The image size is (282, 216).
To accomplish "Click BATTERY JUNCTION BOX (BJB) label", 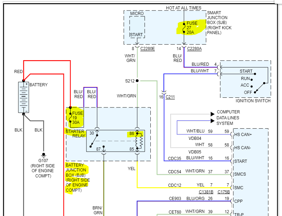I will (78, 178).
